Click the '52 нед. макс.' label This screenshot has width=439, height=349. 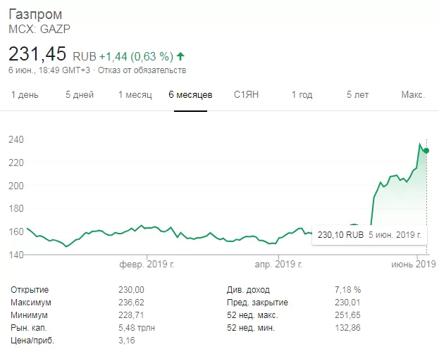pyautogui.click(x=252, y=315)
